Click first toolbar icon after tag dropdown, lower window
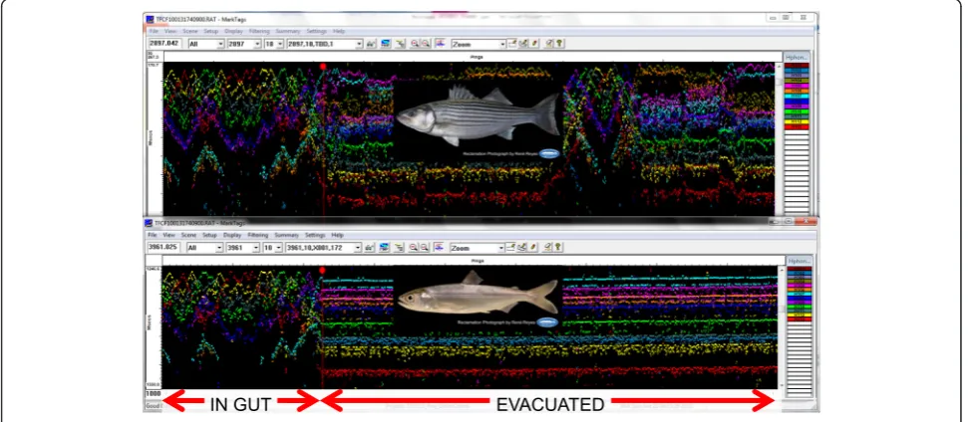 click(369, 248)
